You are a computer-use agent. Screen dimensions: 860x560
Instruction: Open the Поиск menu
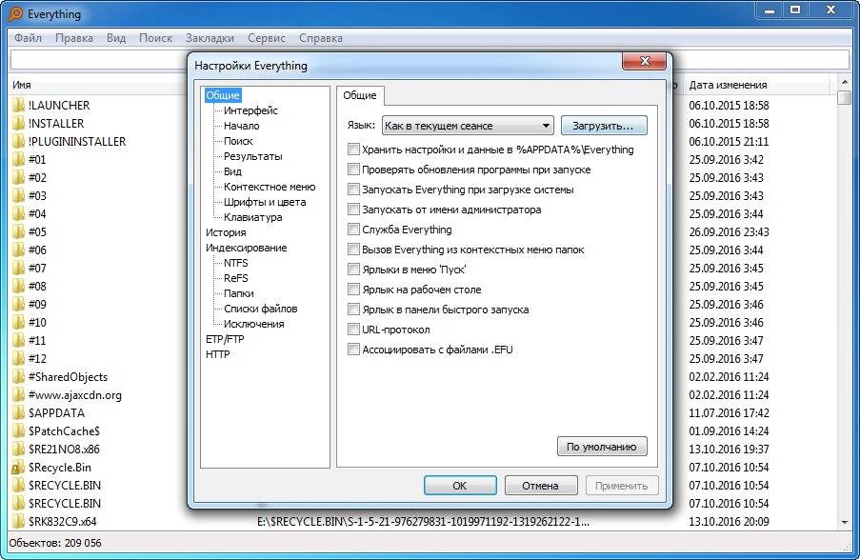[156, 38]
